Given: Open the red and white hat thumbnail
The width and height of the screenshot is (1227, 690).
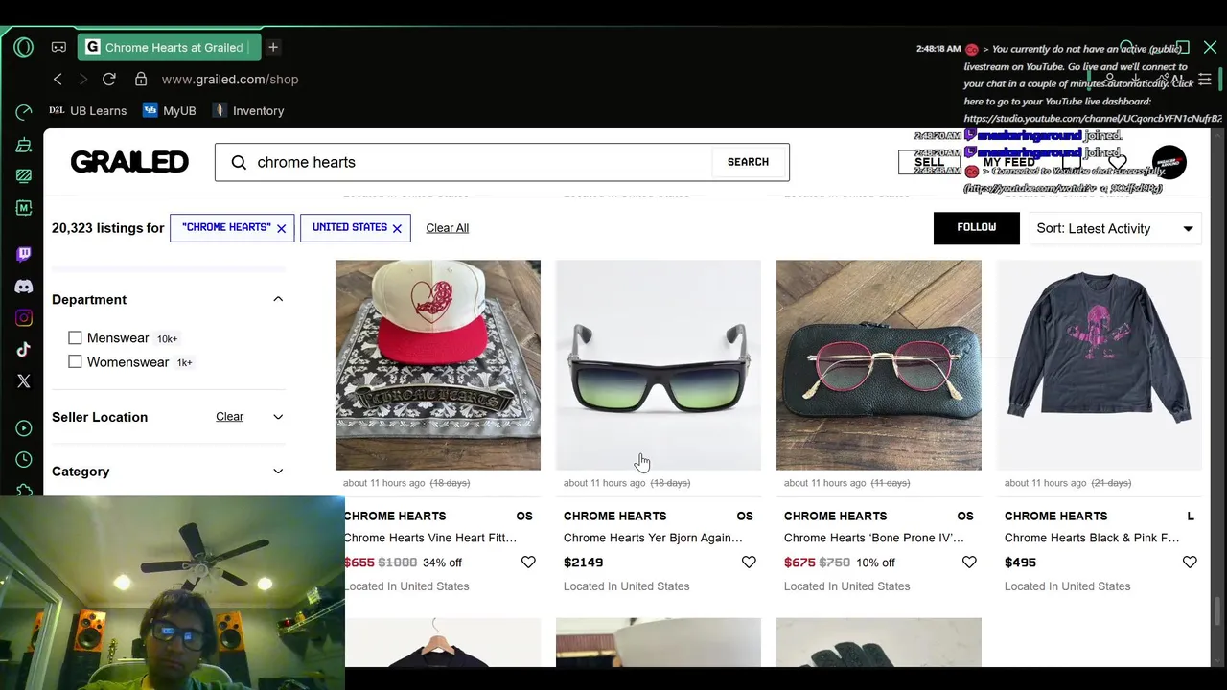Looking at the screenshot, I should click(x=438, y=364).
